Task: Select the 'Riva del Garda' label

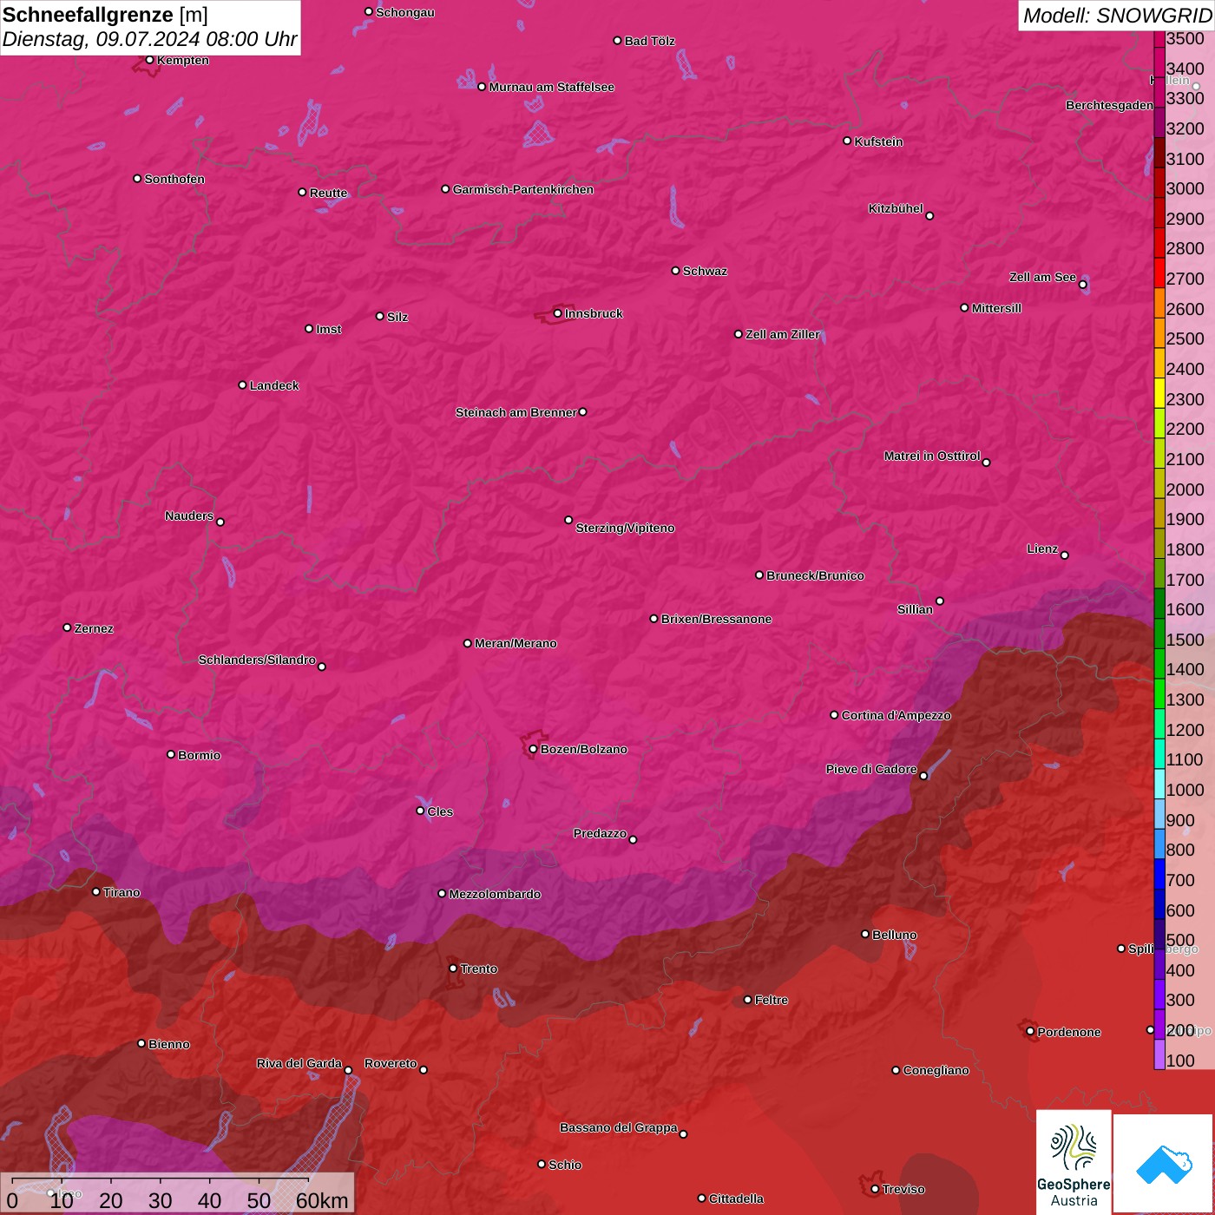Action: click(299, 1063)
